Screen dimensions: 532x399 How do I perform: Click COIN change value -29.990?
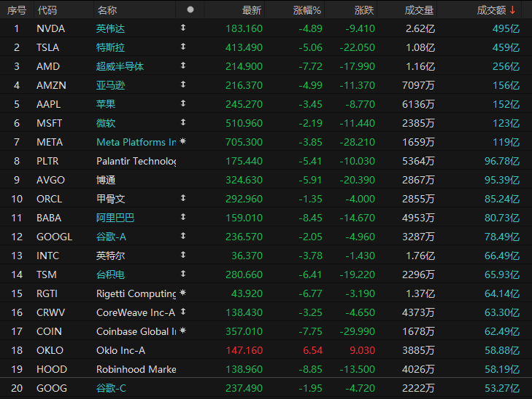click(358, 331)
